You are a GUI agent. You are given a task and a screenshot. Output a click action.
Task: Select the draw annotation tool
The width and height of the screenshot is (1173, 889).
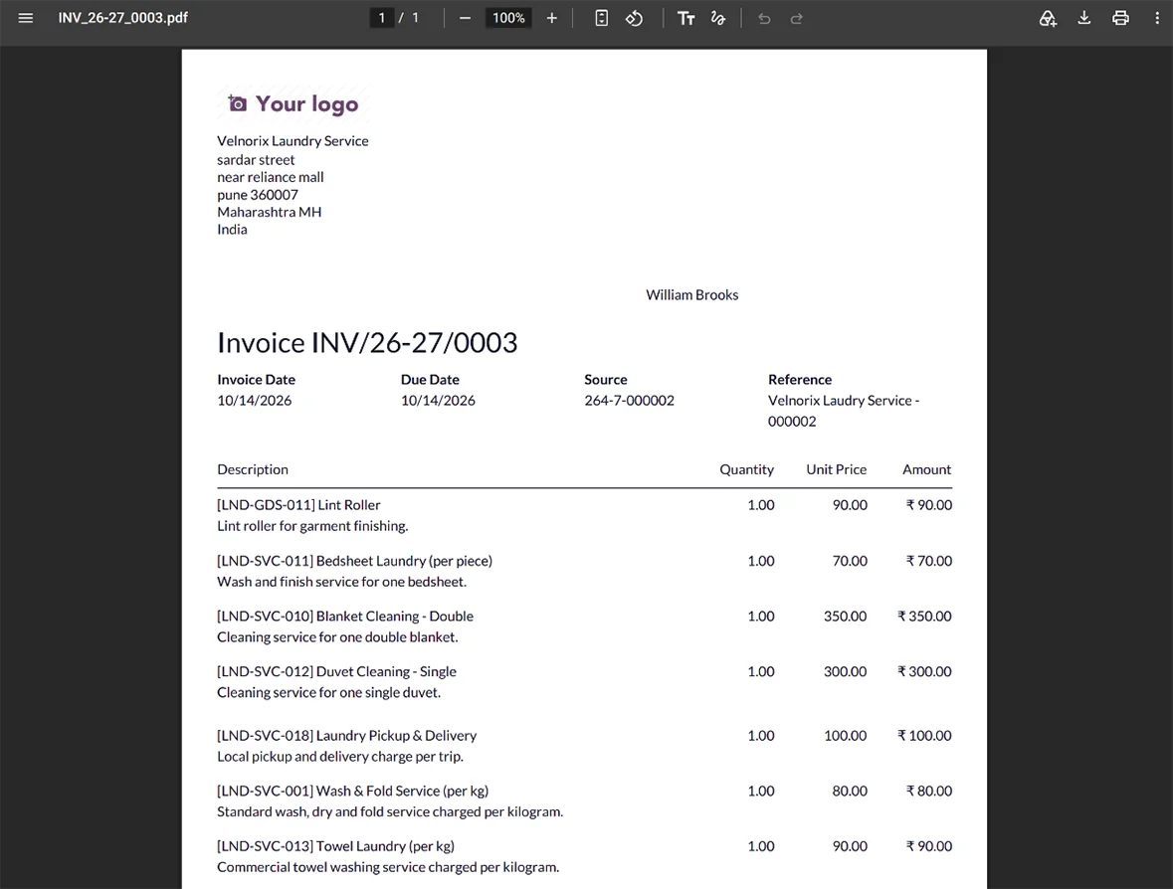point(718,18)
